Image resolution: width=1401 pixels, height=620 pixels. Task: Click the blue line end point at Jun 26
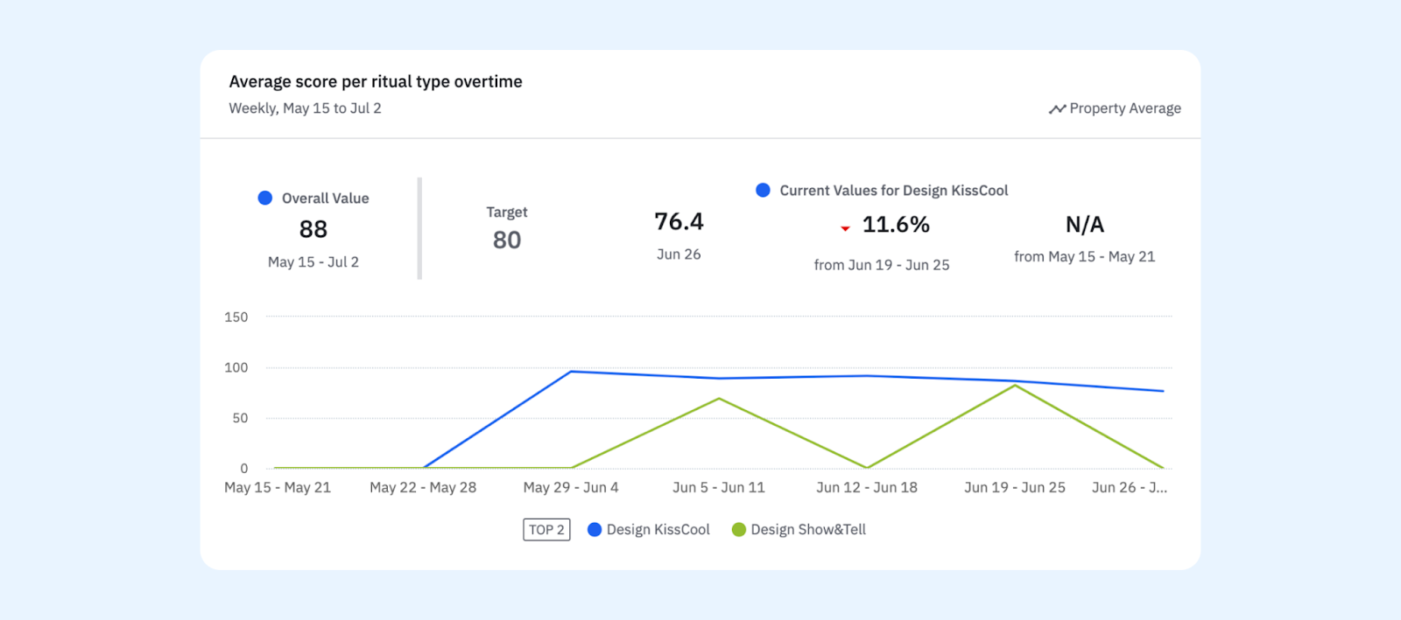tap(1163, 391)
